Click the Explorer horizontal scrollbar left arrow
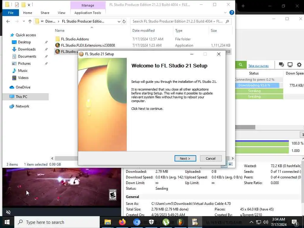 tap(52, 159)
